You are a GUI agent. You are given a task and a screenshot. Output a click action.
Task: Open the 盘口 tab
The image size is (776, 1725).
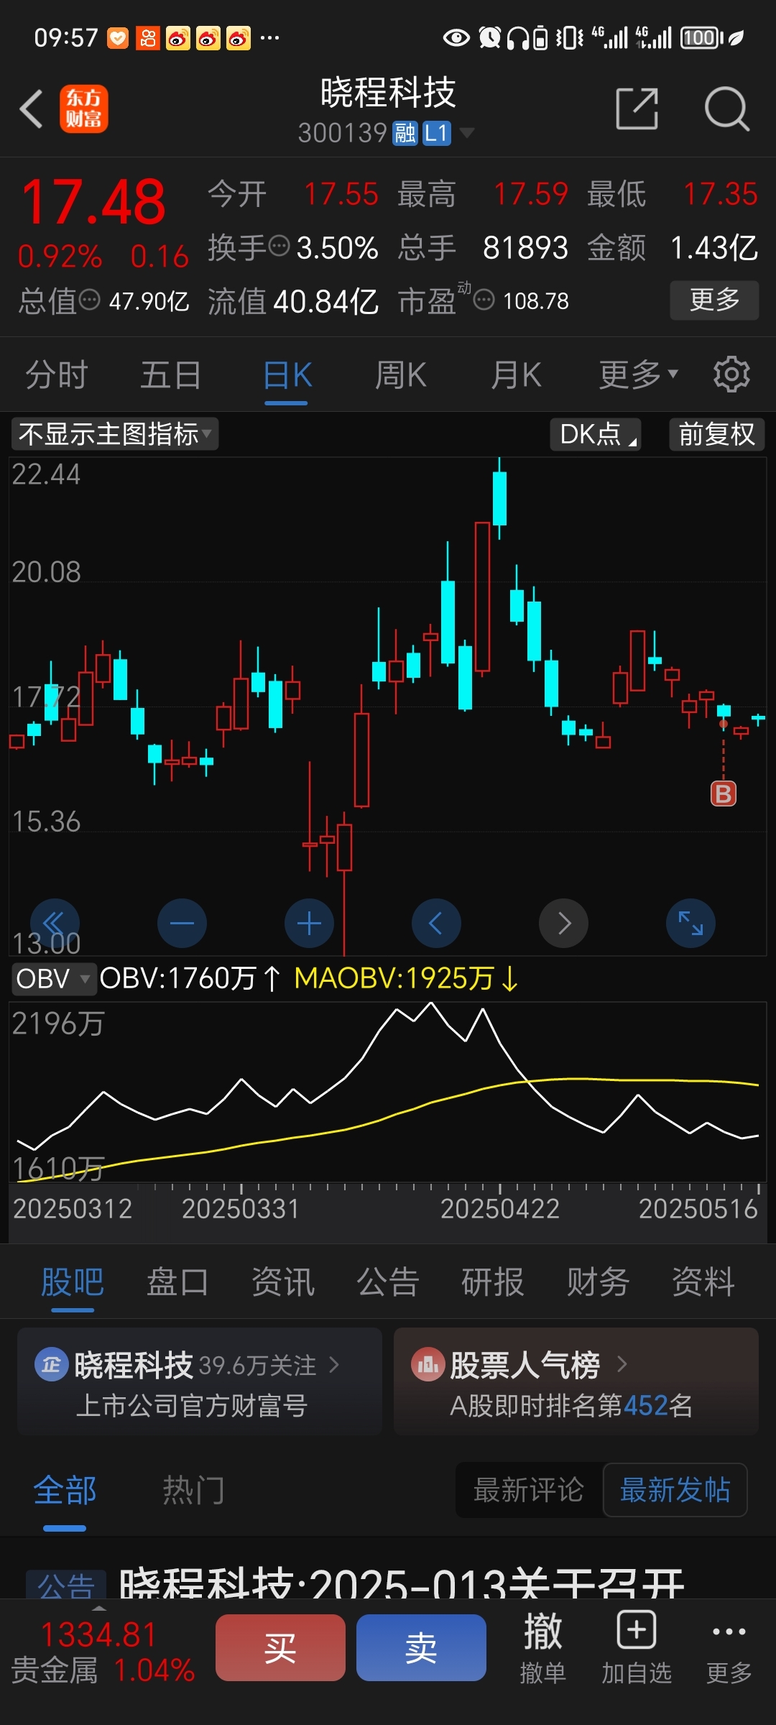click(177, 1282)
